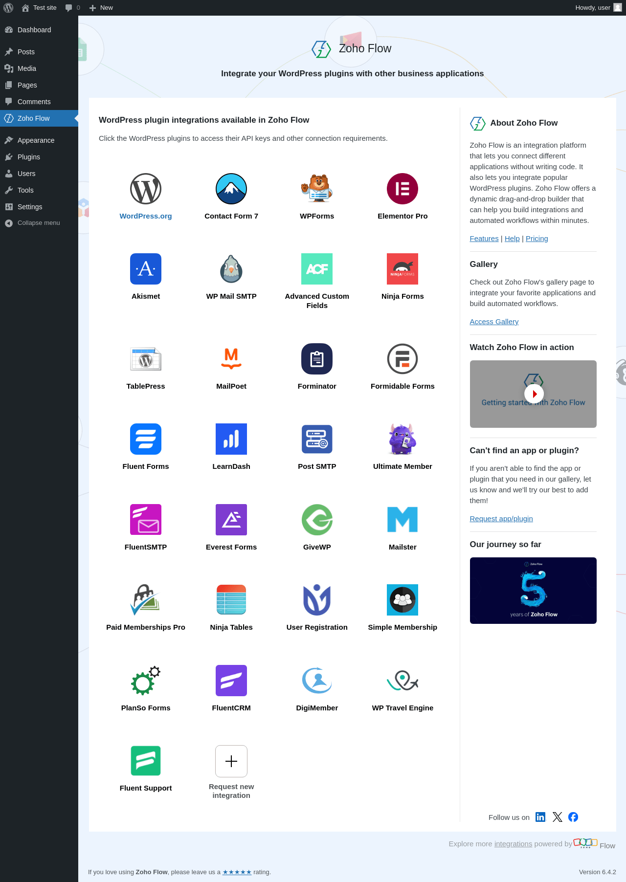Open the Help link
Image resolution: width=626 pixels, height=882 pixels.
coord(512,239)
